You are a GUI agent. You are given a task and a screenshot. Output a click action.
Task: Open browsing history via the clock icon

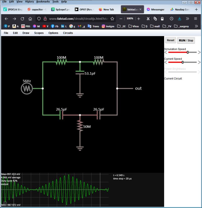point(171,18)
